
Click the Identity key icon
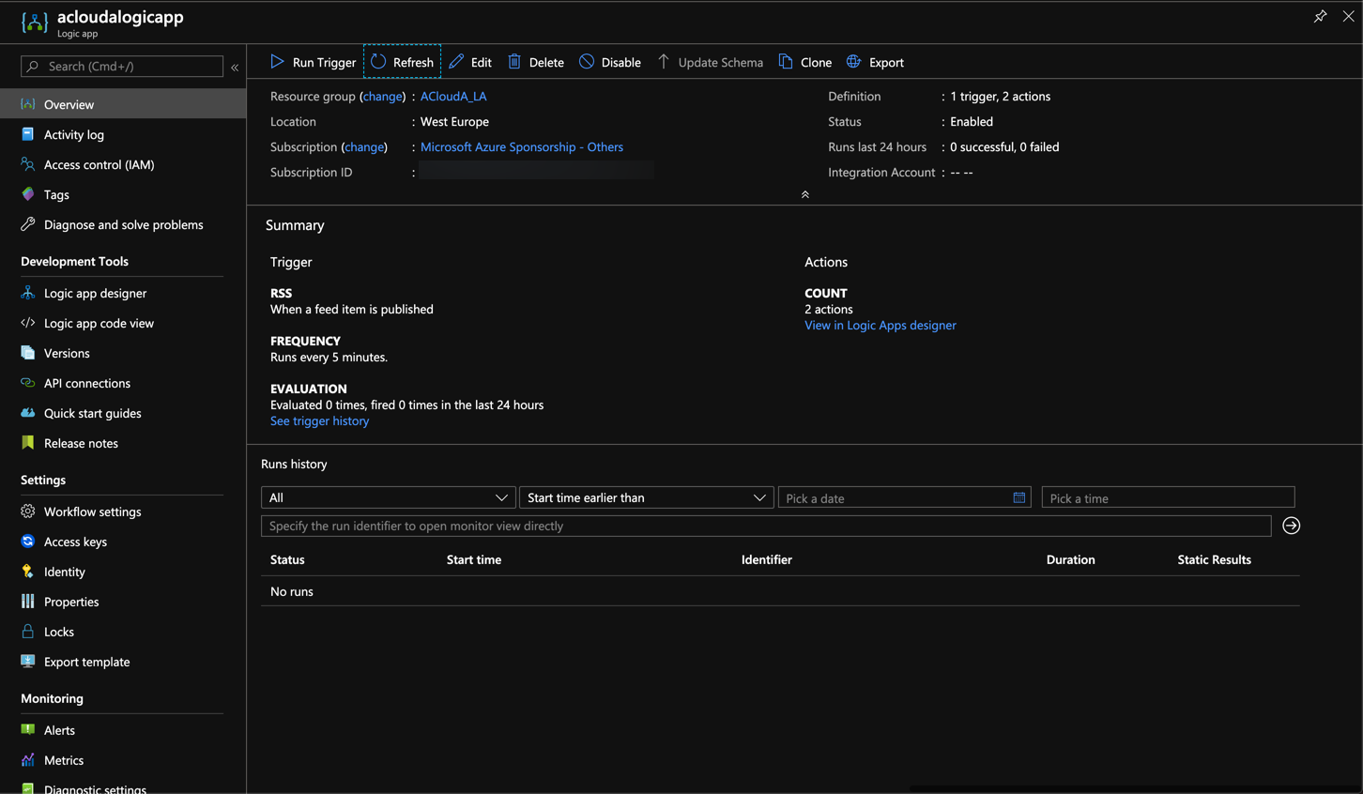28,572
